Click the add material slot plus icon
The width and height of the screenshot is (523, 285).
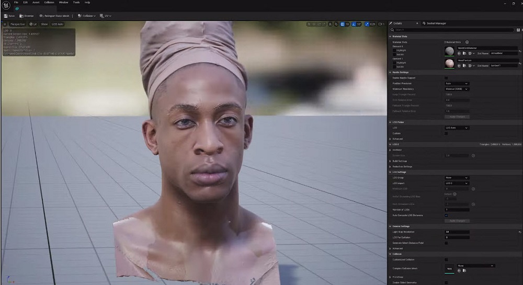467,42
